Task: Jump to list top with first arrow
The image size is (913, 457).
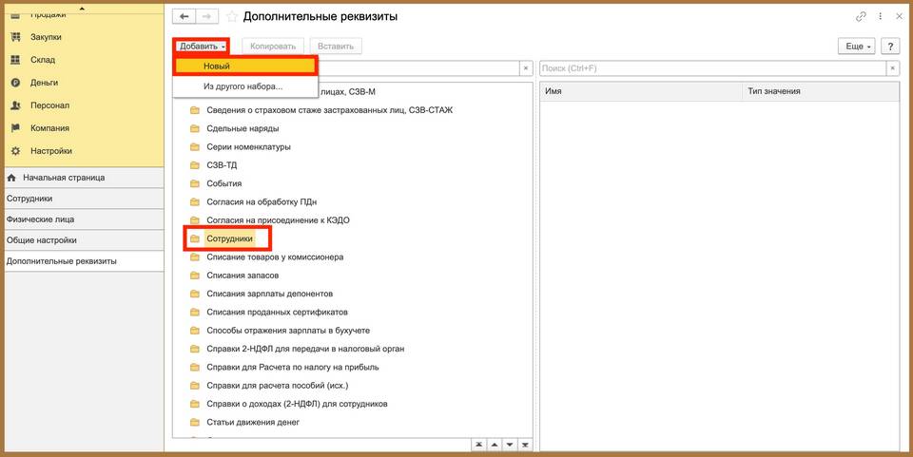Action: tap(479, 445)
